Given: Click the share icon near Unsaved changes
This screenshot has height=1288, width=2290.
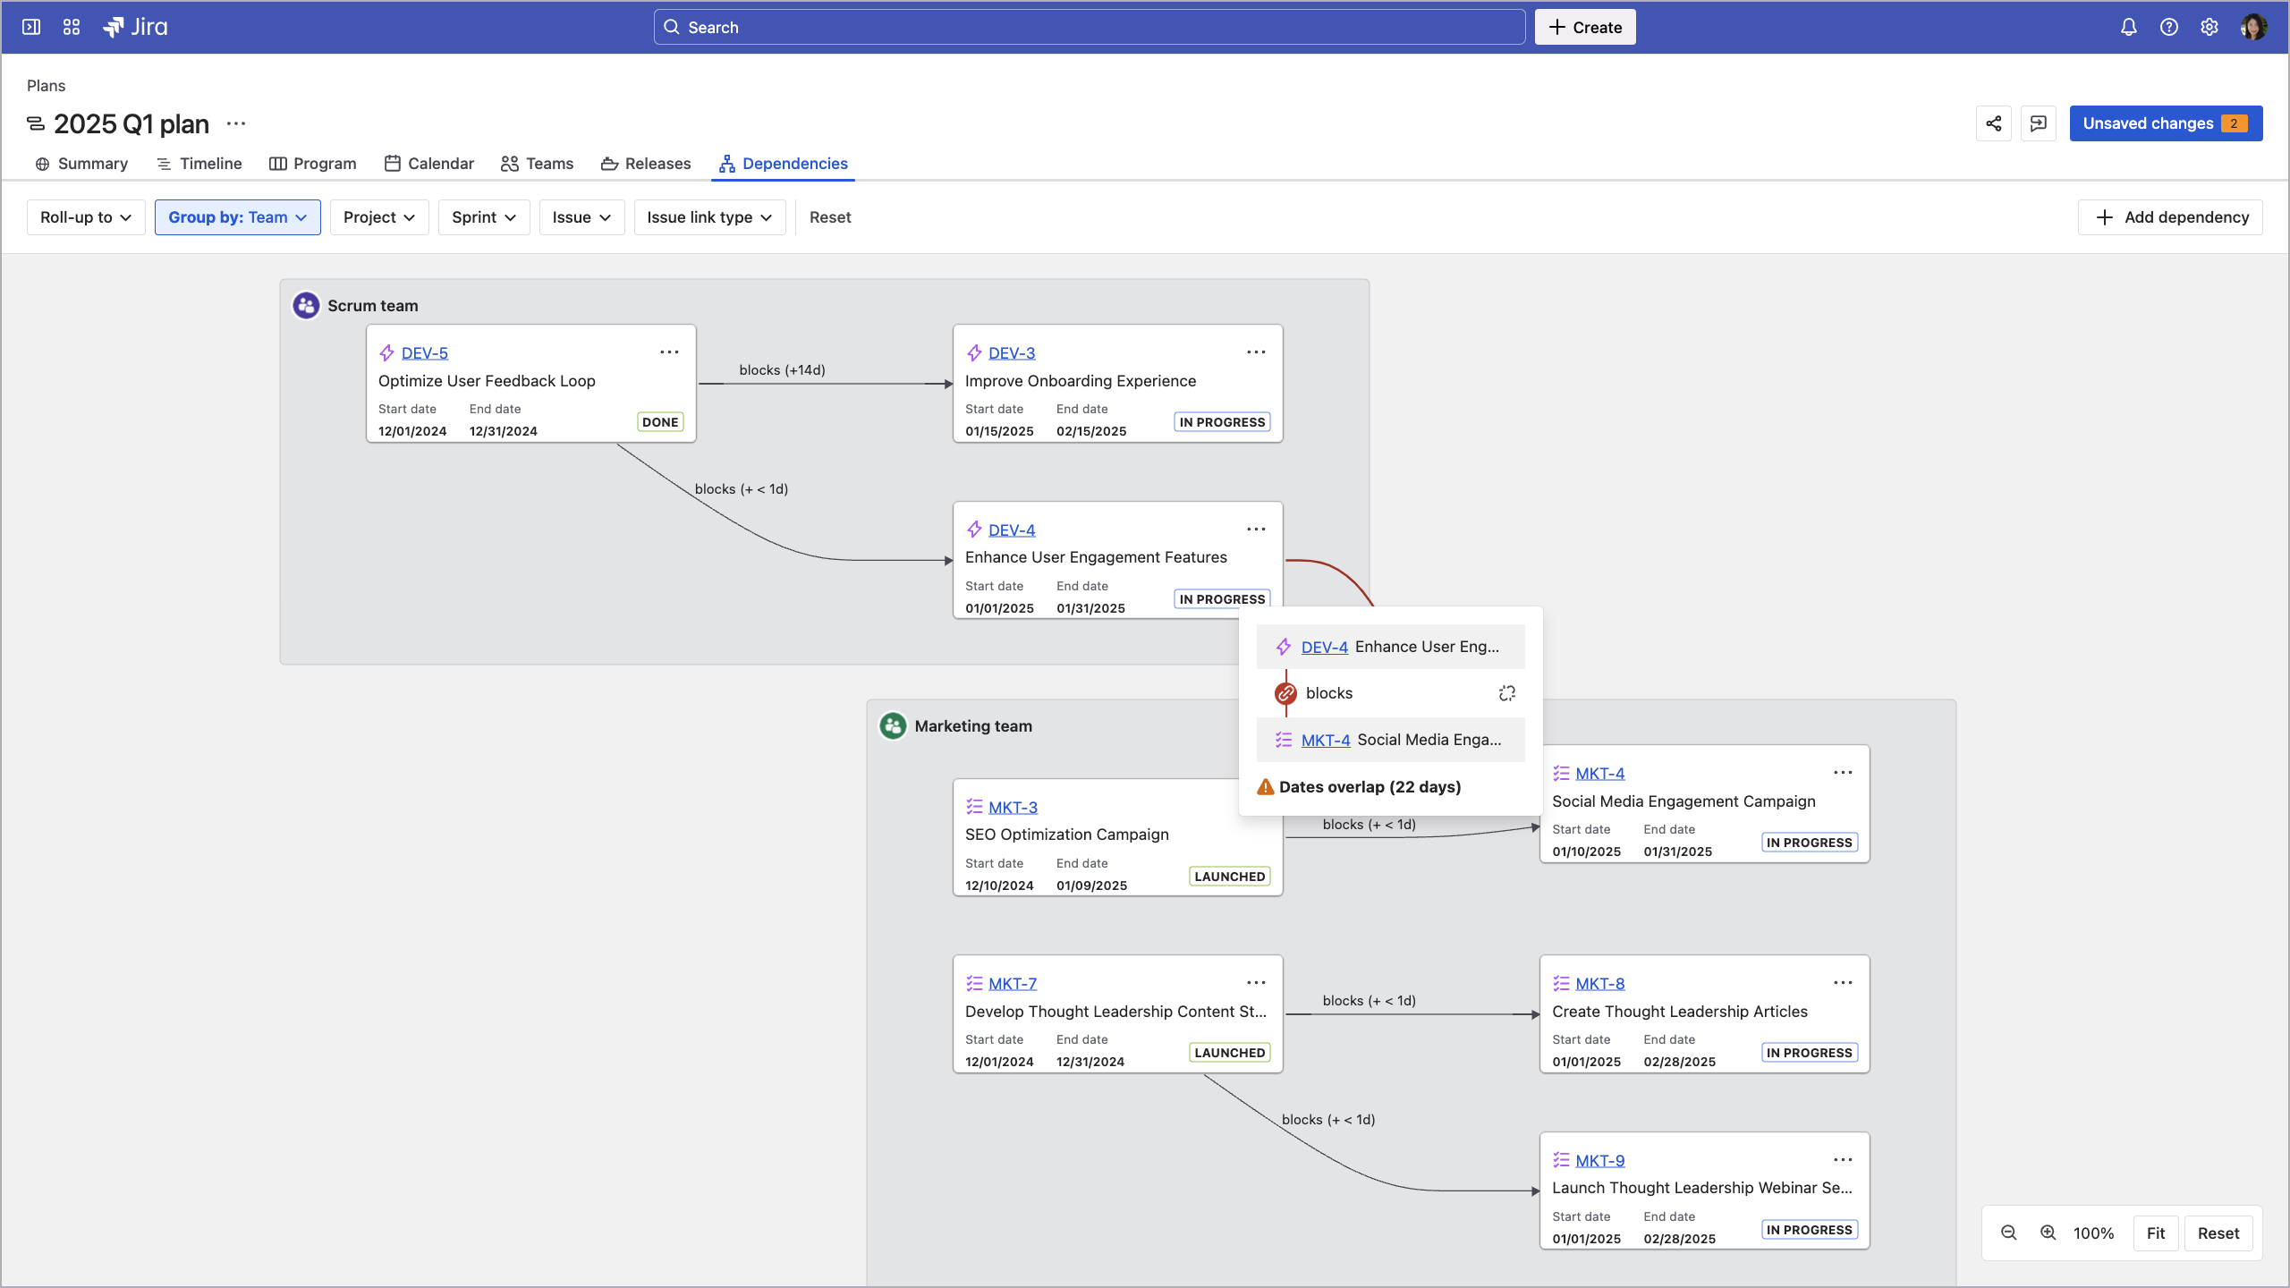Looking at the screenshot, I should click(1994, 123).
